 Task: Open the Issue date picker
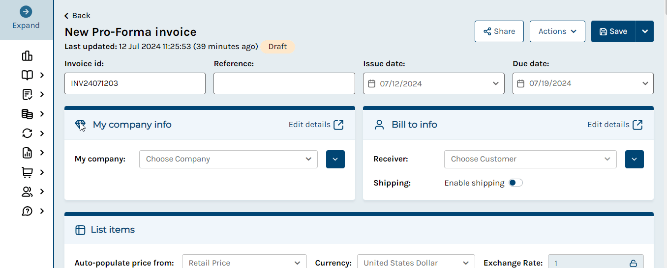click(434, 83)
